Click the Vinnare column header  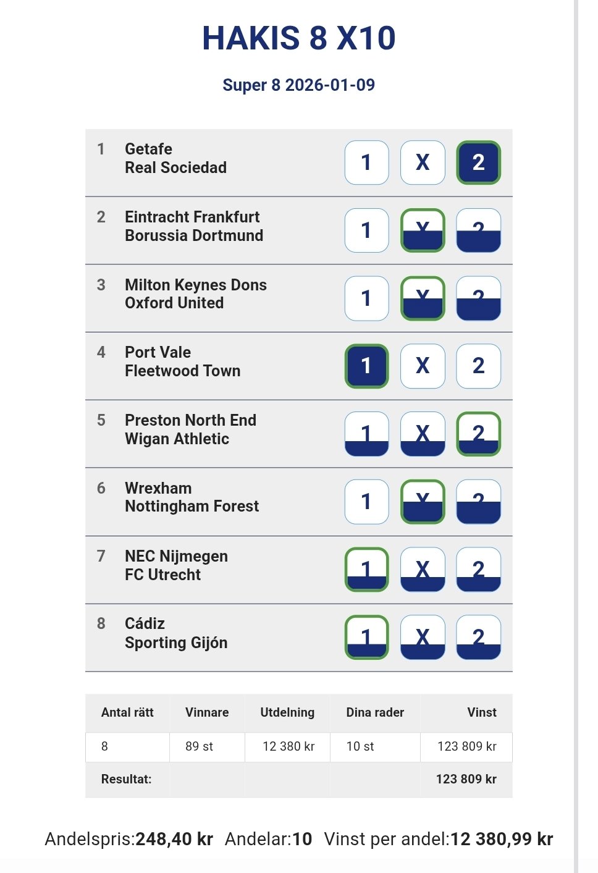click(x=207, y=712)
